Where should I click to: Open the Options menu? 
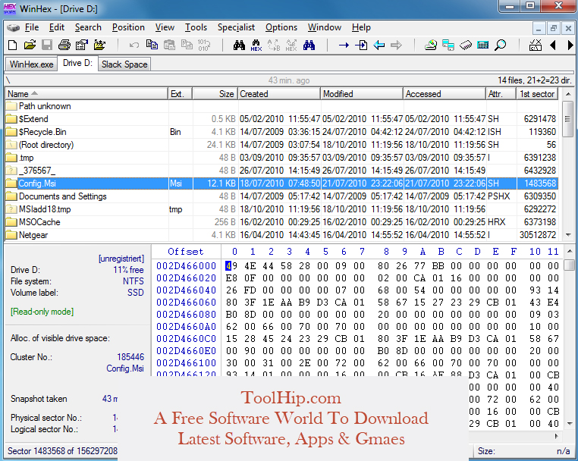pos(281,27)
